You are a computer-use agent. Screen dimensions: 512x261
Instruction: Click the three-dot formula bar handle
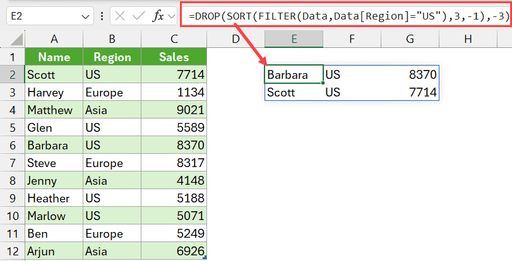pyautogui.click(x=102, y=16)
